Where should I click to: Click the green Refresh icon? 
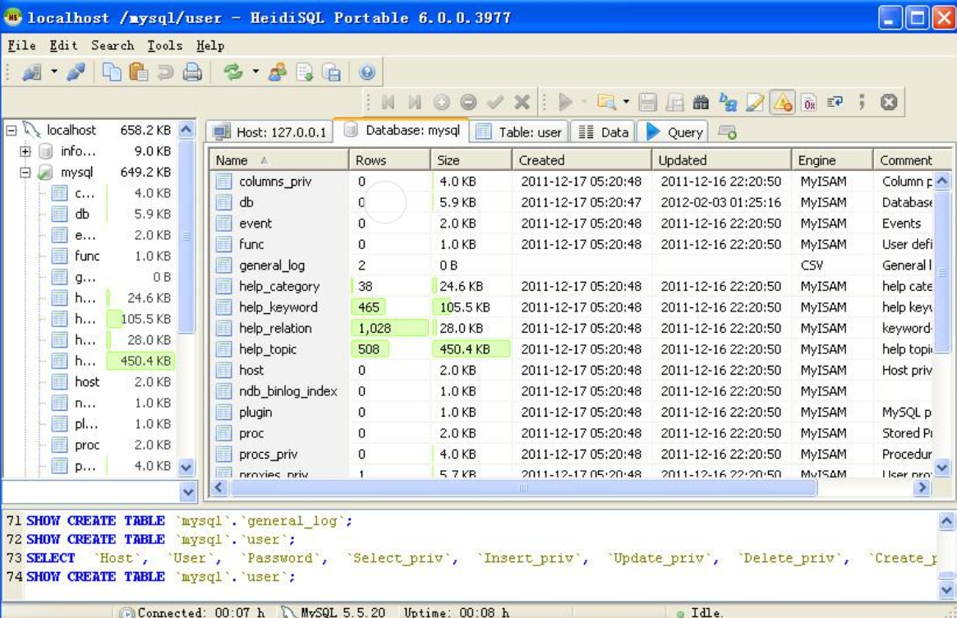pos(233,73)
